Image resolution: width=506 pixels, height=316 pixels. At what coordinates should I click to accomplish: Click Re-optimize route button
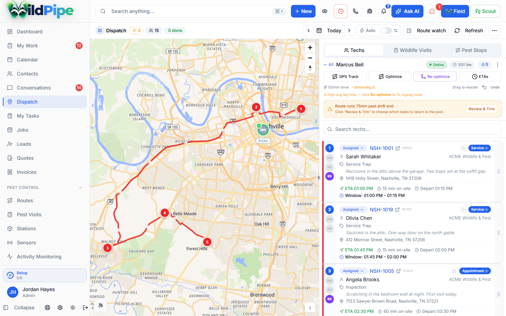tap(435, 77)
